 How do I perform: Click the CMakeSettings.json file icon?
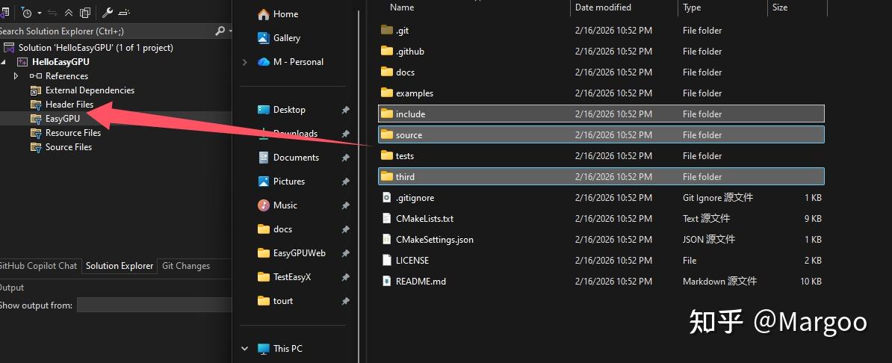pos(386,240)
